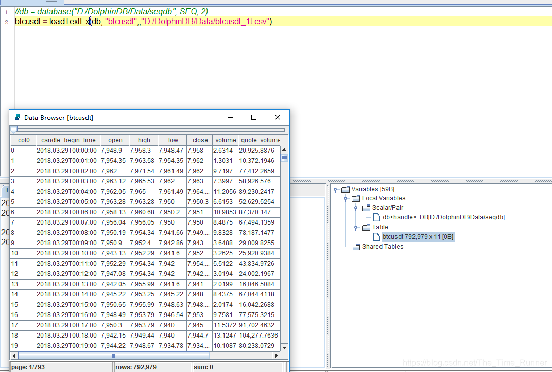
Task: Click the btcusdt table file icon
Action: point(376,237)
